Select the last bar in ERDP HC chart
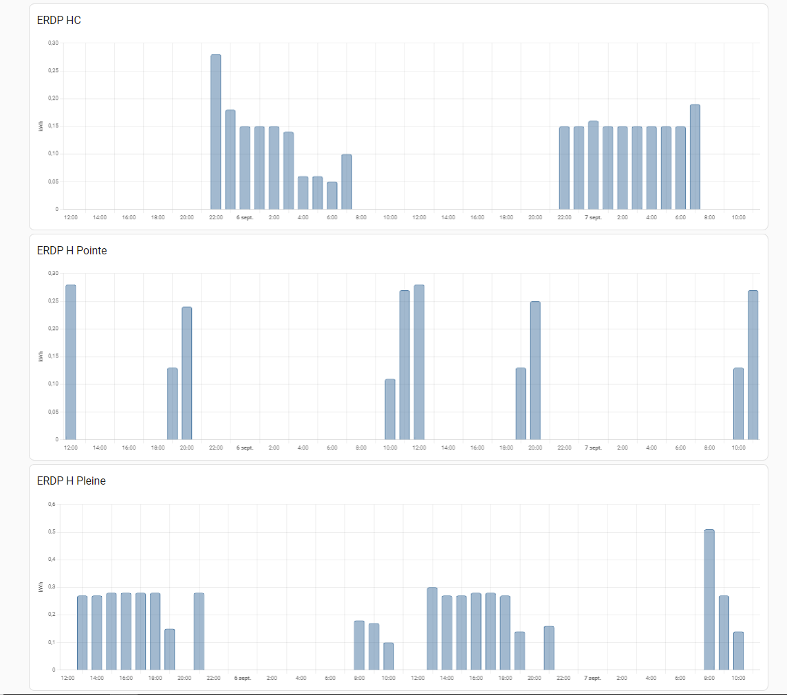Viewport: 787px width, 695px height. (x=695, y=157)
